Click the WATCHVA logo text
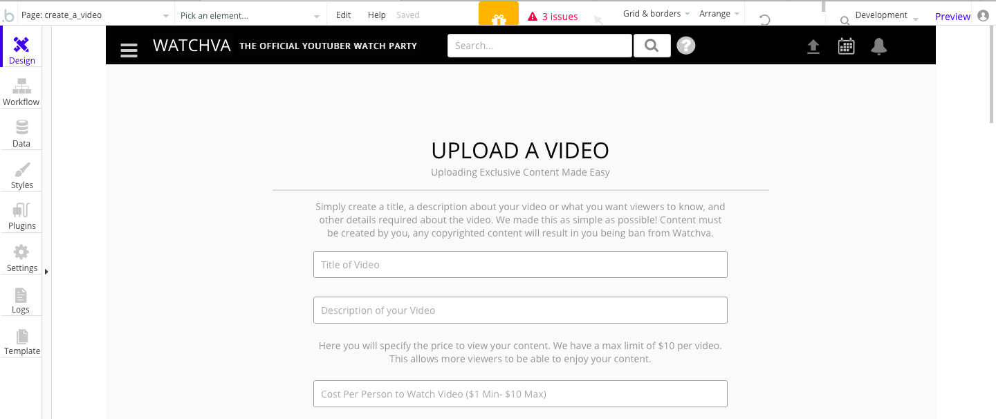The width and height of the screenshot is (996, 419). (192, 46)
